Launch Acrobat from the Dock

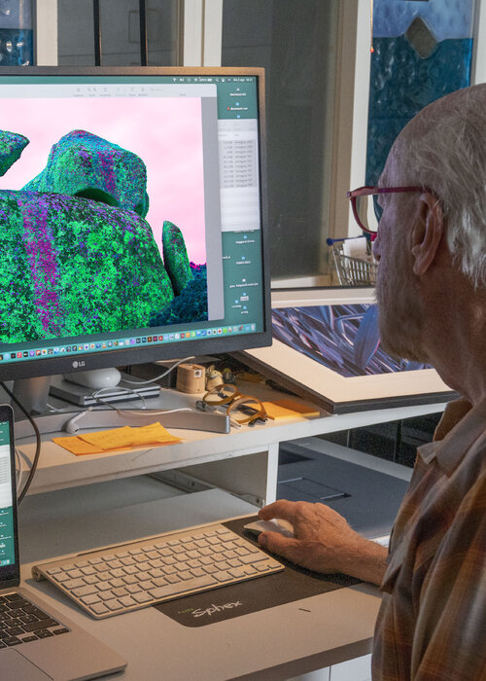tap(160, 339)
